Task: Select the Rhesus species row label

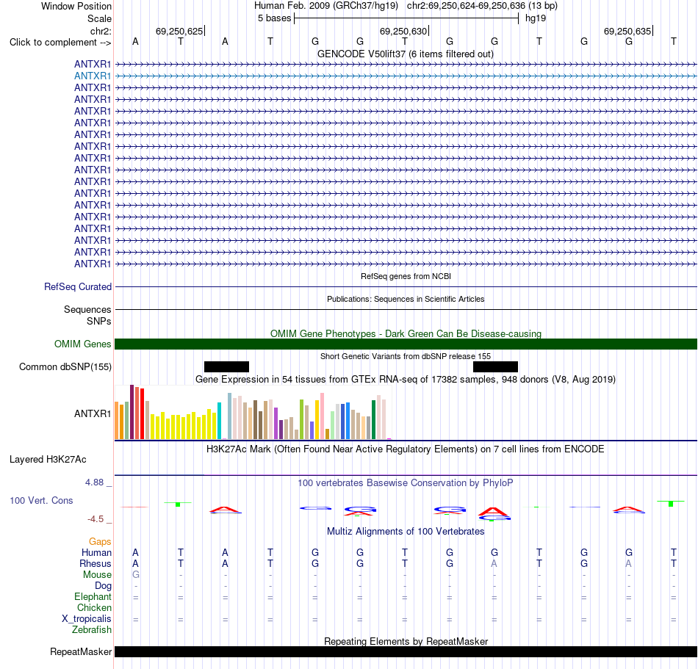Action: point(96,563)
